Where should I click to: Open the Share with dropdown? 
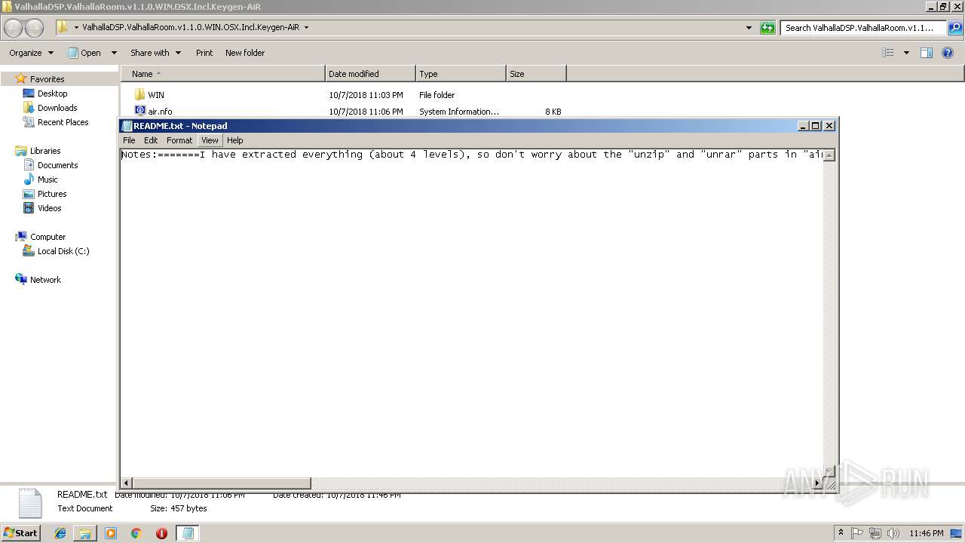[155, 53]
